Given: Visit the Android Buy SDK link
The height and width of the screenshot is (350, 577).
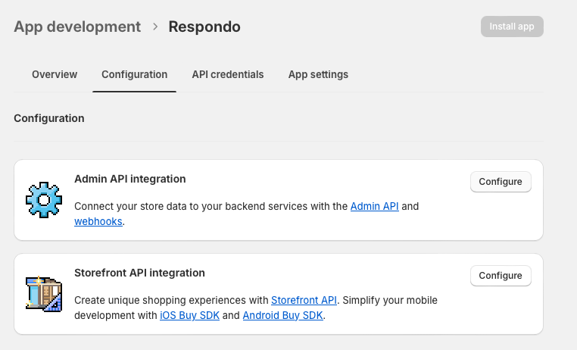Looking at the screenshot, I should (x=282, y=315).
